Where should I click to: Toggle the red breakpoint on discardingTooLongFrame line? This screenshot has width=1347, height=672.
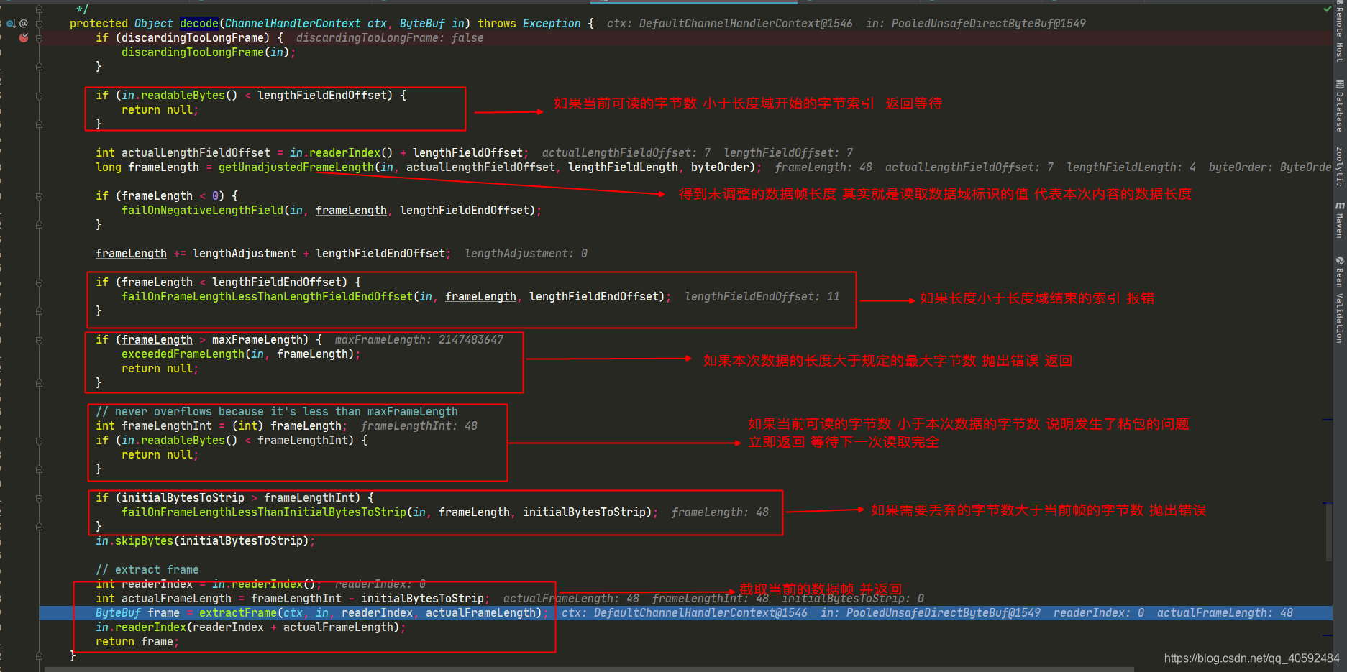pyautogui.click(x=24, y=38)
